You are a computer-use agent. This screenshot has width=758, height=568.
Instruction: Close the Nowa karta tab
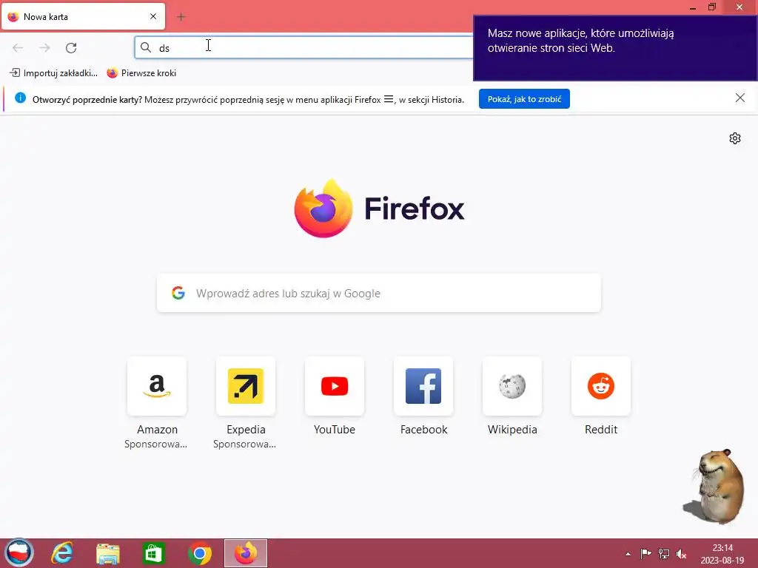point(153,16)
